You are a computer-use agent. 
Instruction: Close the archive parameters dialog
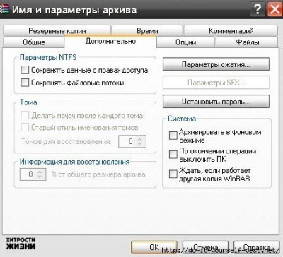click(x=275, y=9)
